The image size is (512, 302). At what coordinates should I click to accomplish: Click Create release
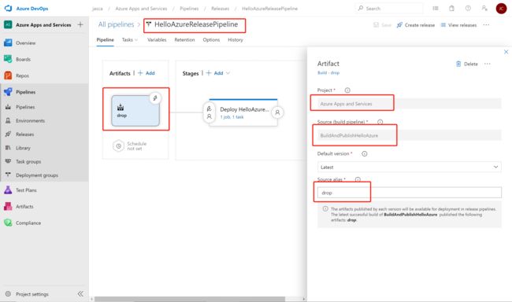pos(416,25)
